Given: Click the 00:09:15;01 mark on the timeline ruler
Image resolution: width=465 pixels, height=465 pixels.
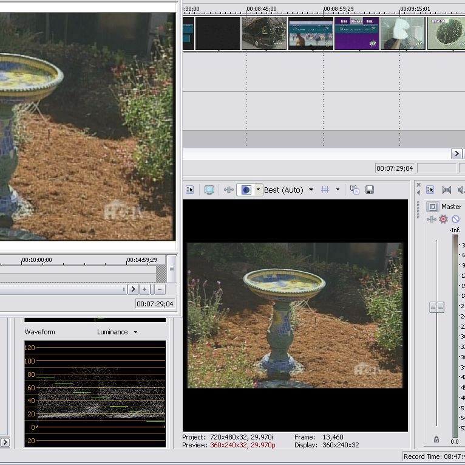Looking at the screenshot, I should (x=415, y=9).
